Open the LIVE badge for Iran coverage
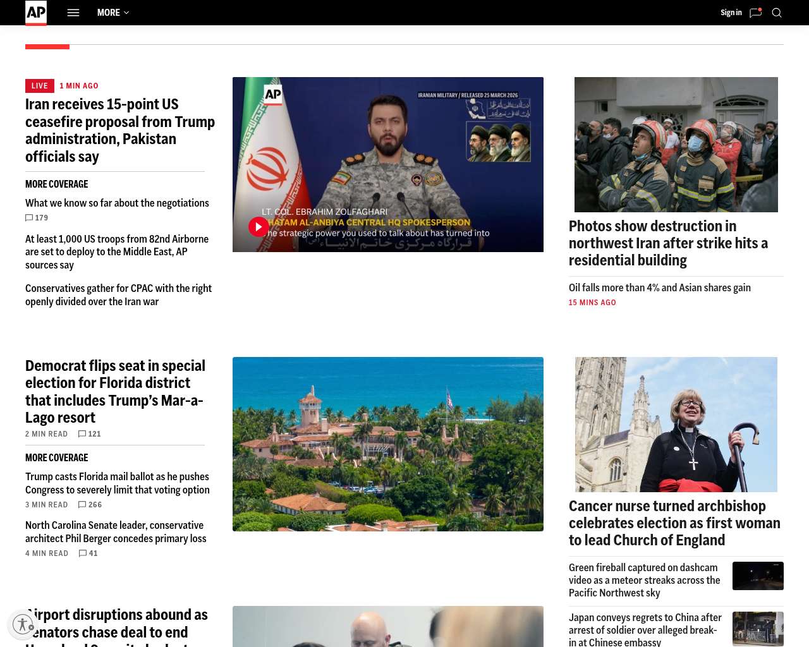Image resolution: width=809 pixels, height=647 pixels. click(x=40, y=86)
